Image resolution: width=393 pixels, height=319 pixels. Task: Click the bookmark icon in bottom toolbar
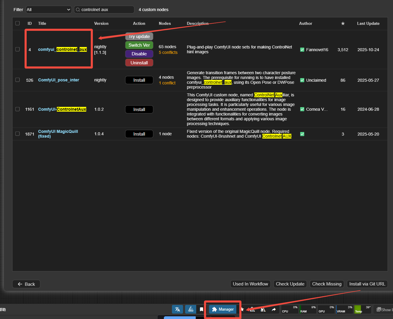pyautogui.click(x=202, y=309)
